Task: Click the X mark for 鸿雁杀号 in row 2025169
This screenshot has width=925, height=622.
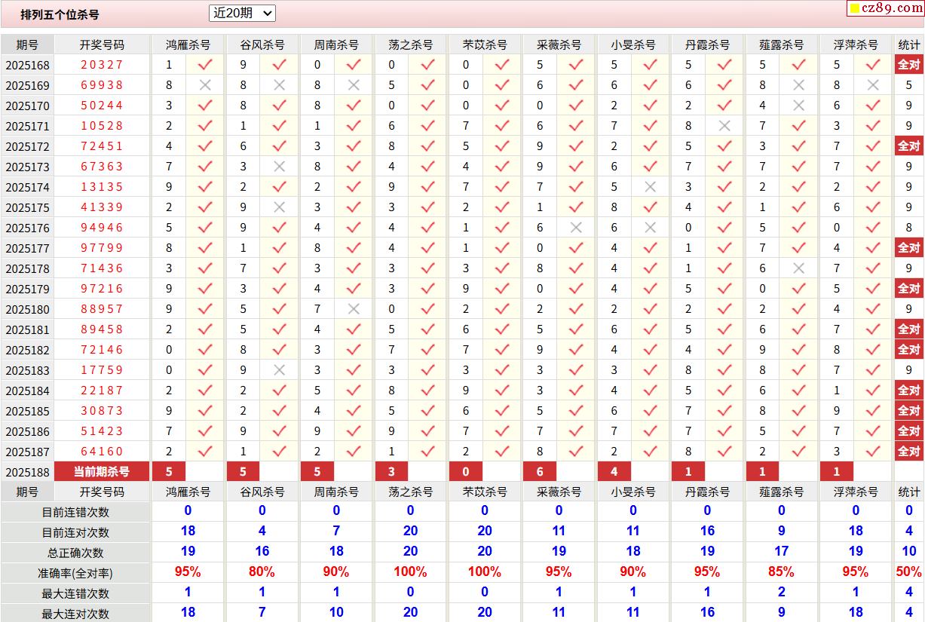Action: (x=205, y=85)
